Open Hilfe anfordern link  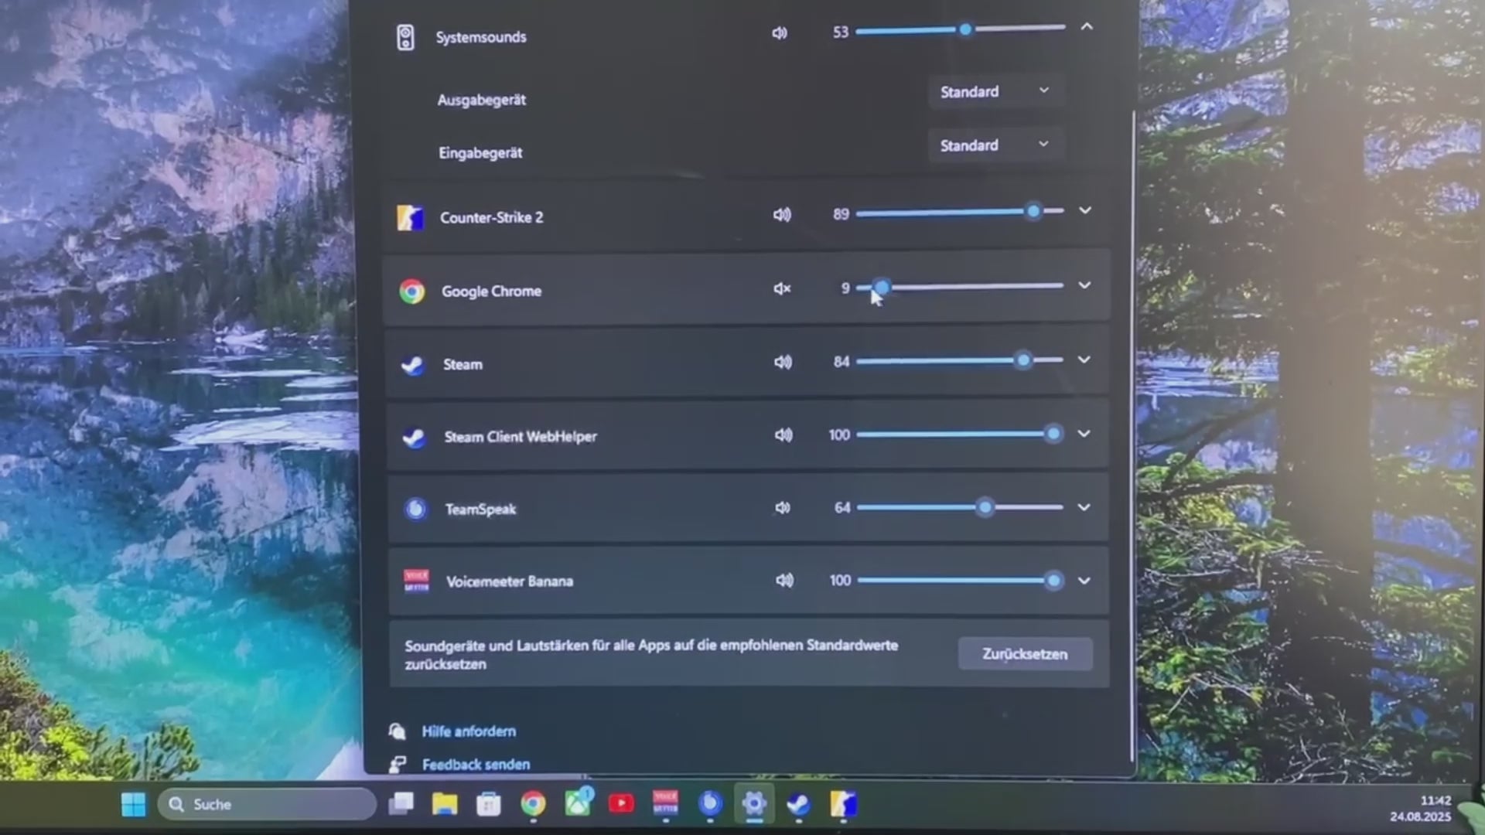click(x=469, y=731)
